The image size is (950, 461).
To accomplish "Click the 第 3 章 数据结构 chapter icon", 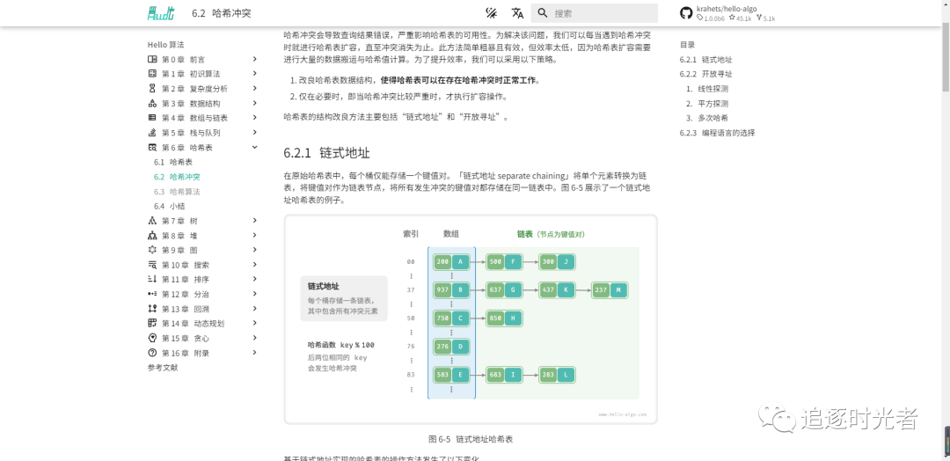I will pyautogui.click(x=152, y=104).
